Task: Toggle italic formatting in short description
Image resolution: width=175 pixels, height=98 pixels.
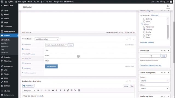Action: (x=42, y=90)
